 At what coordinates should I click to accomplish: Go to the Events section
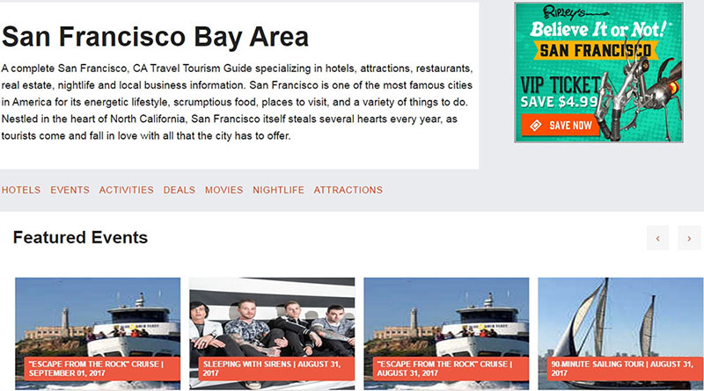[70, 190]
